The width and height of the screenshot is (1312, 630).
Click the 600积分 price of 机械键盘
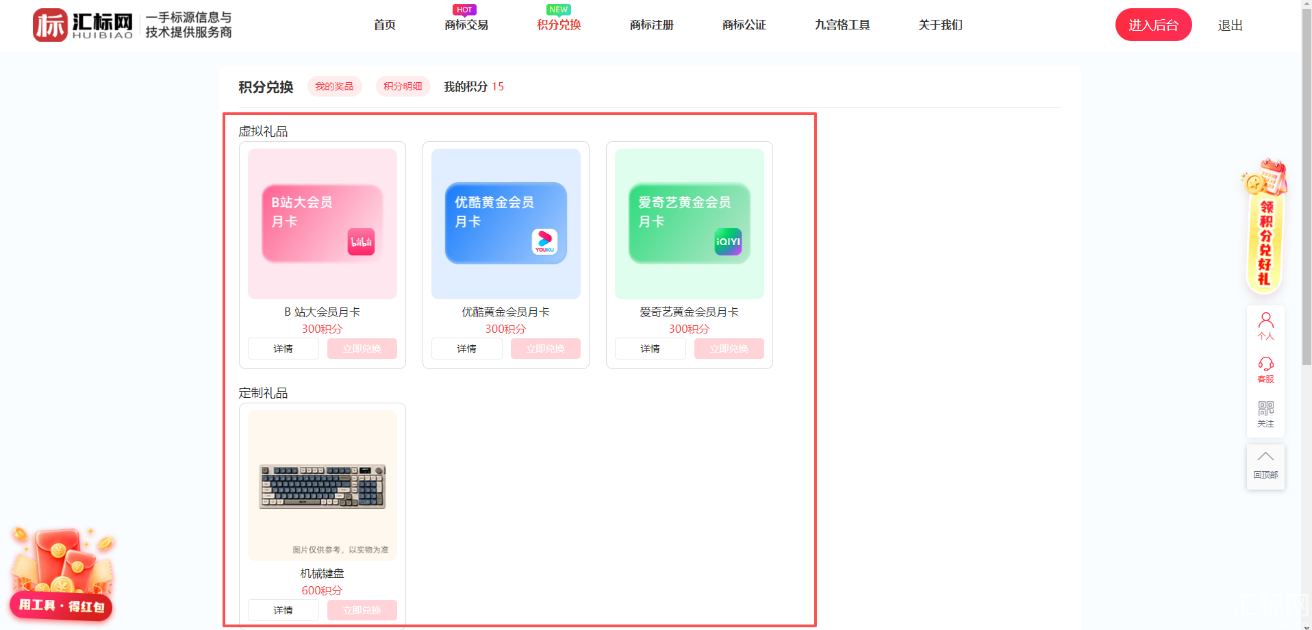click(322, 590)
